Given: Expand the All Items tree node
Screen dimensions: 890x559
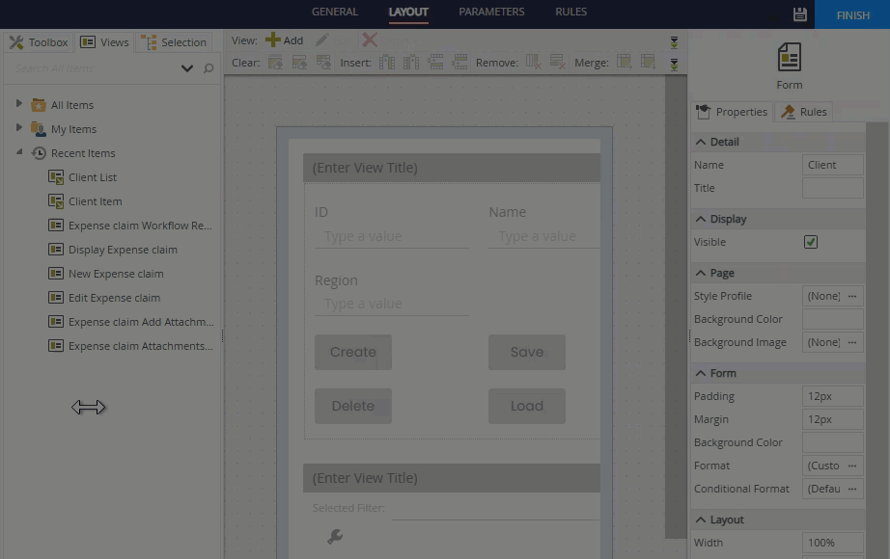Looking at the screenshot, I should 19,104.
